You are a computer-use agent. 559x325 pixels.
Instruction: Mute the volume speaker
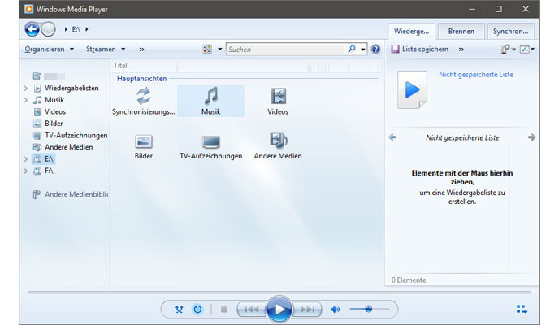pyautogui.click(x=336, y=309)
